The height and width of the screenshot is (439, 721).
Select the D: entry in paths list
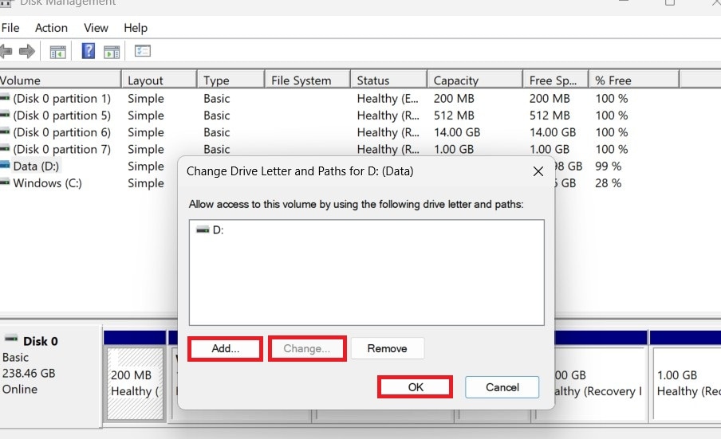pyautogui.click(x=218, y=230)
